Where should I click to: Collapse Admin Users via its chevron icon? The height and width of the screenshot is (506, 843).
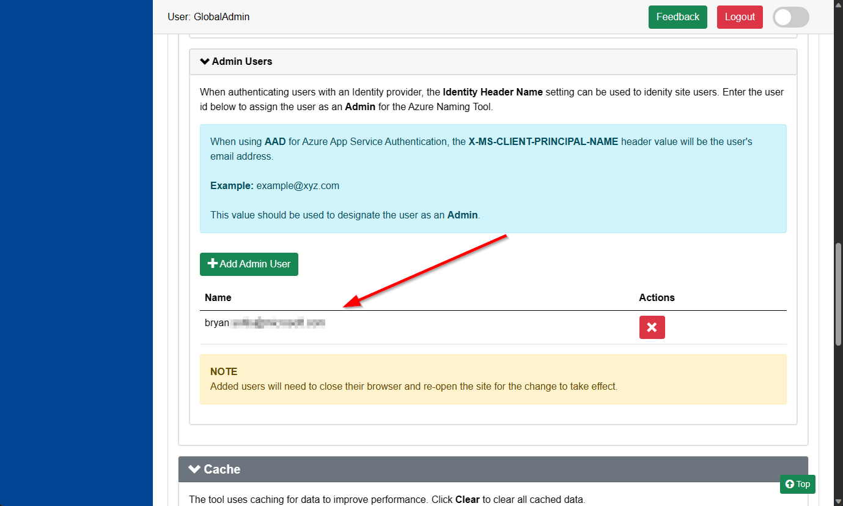click(x=205, y=61)
